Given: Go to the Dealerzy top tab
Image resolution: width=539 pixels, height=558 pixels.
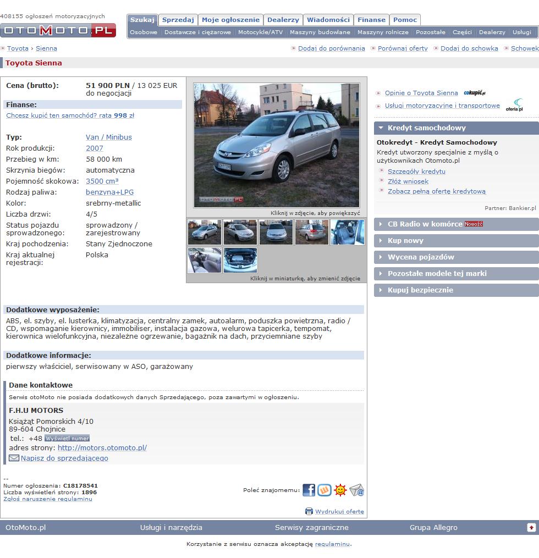Looking at the screenshot, I should point(283,20).
